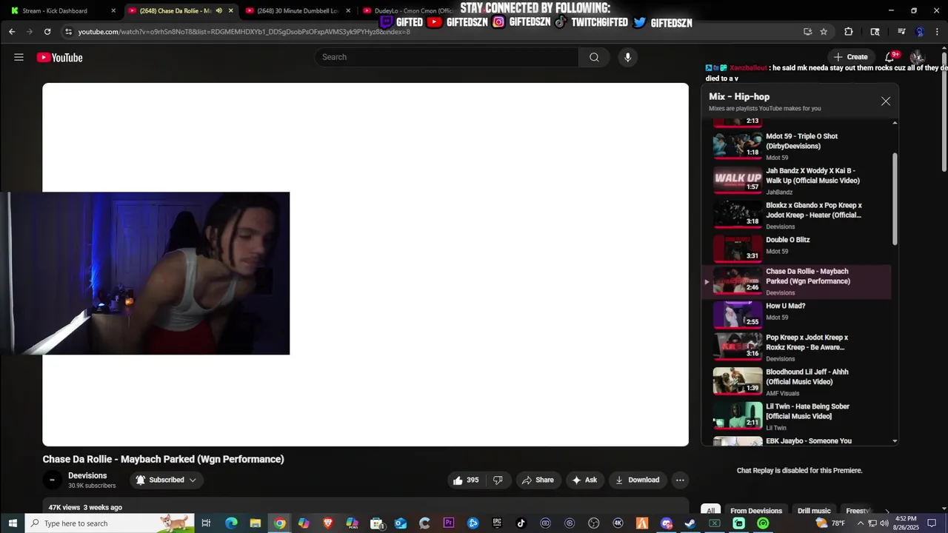Open Chrome media controls icon
The height and width of the screenshot is (533, 948).
[x=901, y=32]
